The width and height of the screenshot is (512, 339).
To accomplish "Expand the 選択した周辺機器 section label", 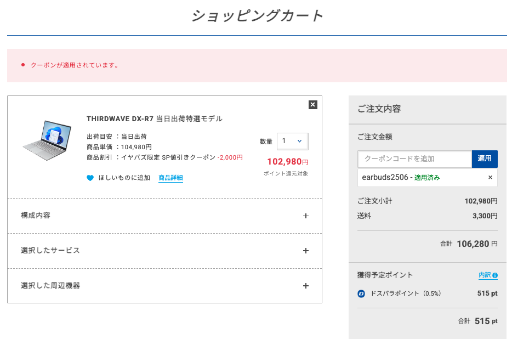I will pos(50,286).
